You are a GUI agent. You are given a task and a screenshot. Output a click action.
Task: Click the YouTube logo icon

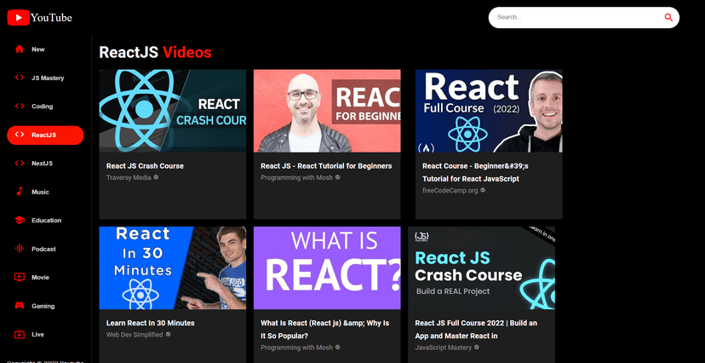pyautogui.click(x=19, y=18)
